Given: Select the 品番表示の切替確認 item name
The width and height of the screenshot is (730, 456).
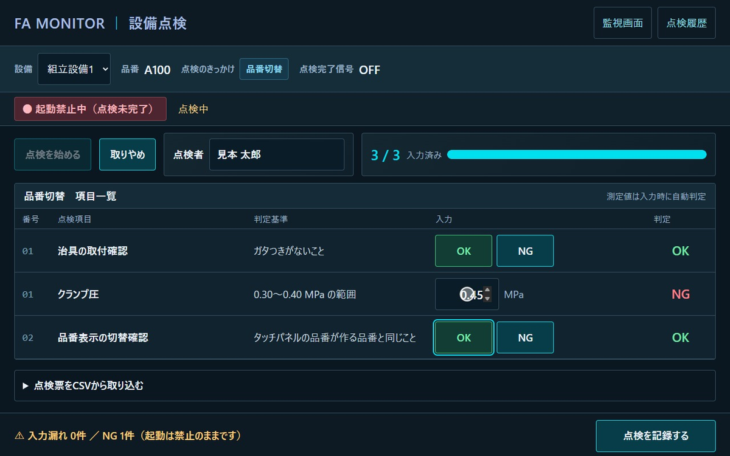Looking at the screenshot, I should click(x=103, y=337).
